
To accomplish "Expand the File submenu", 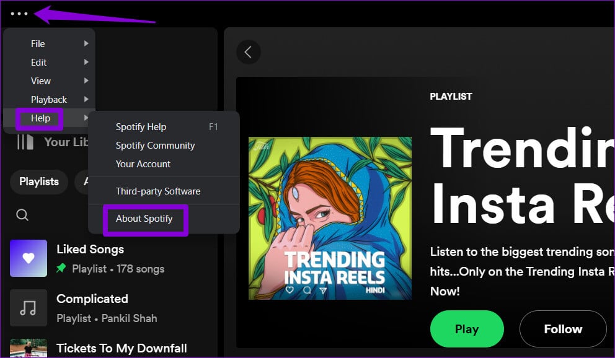I will click(38, 44).
